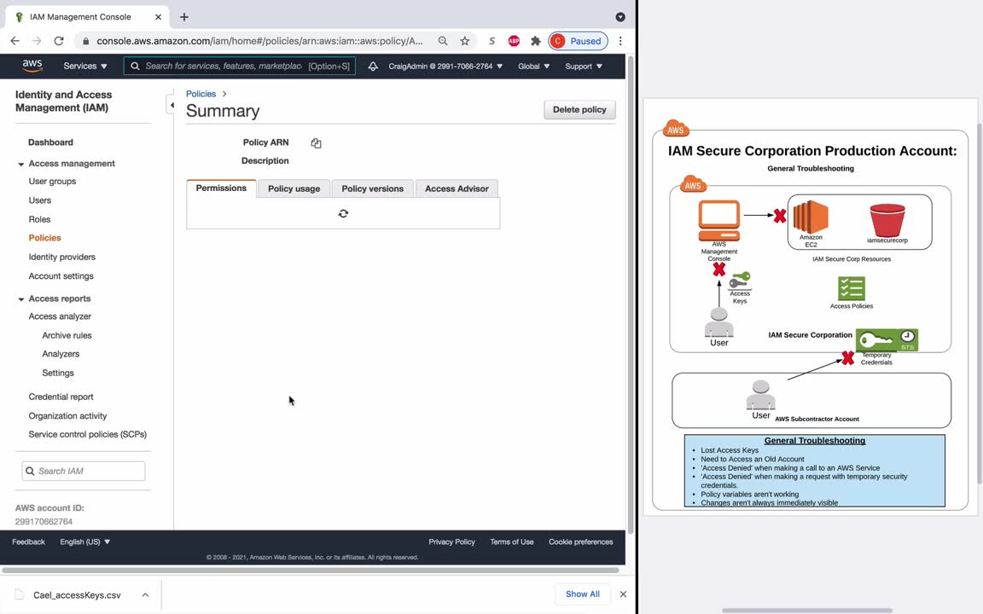This screenshot has height=614, width=983.
Task: Click the Access Keys icon in diagram
Action: 740,280
